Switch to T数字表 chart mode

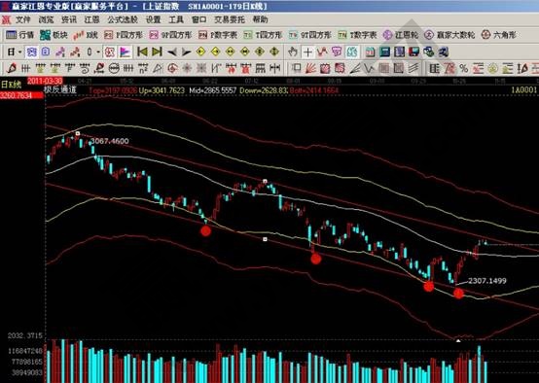point(357,35)
